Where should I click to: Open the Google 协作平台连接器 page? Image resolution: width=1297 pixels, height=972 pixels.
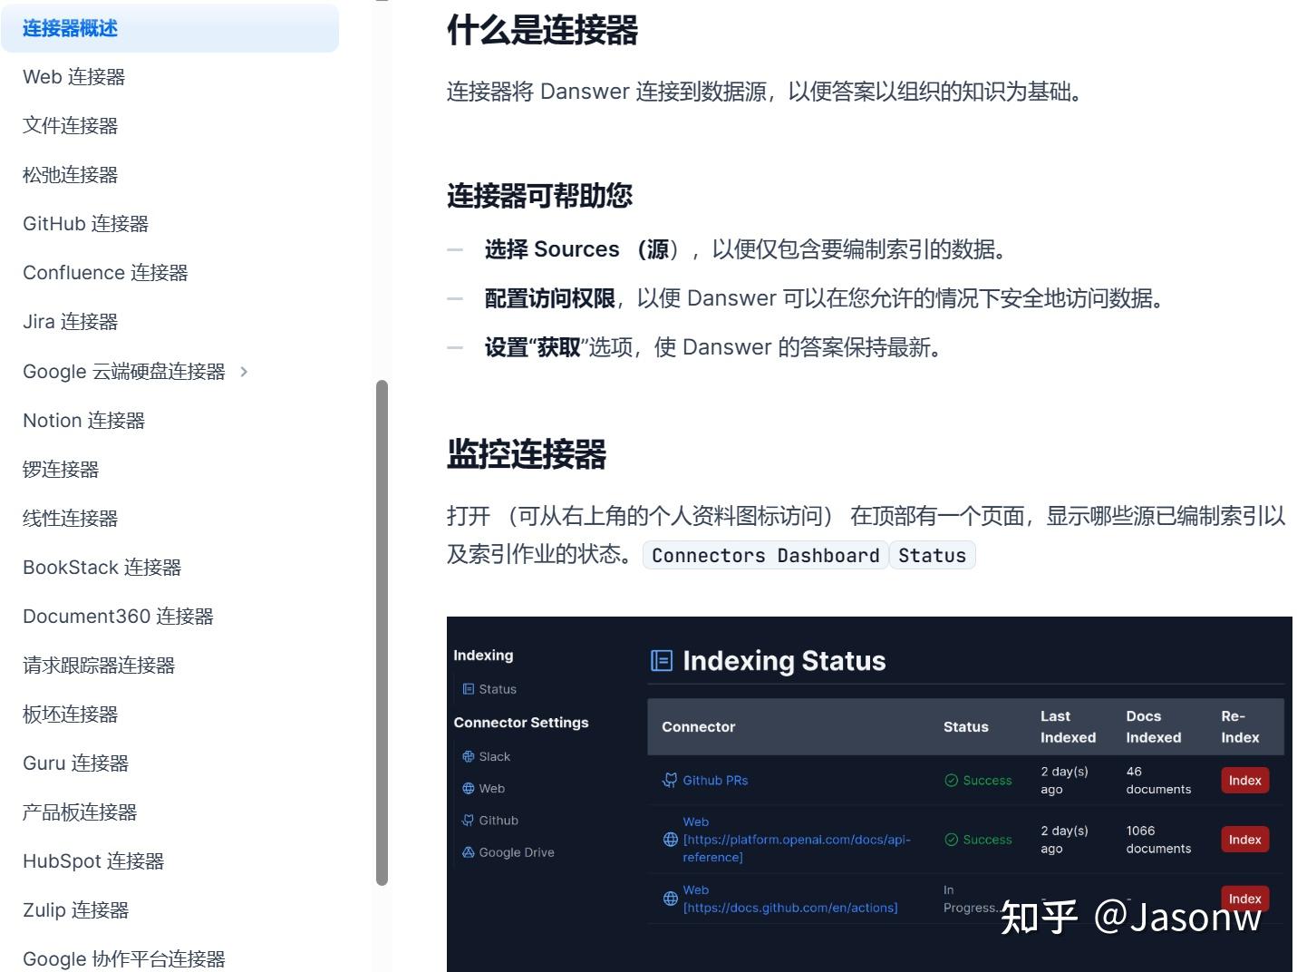[x=123, y=959]
